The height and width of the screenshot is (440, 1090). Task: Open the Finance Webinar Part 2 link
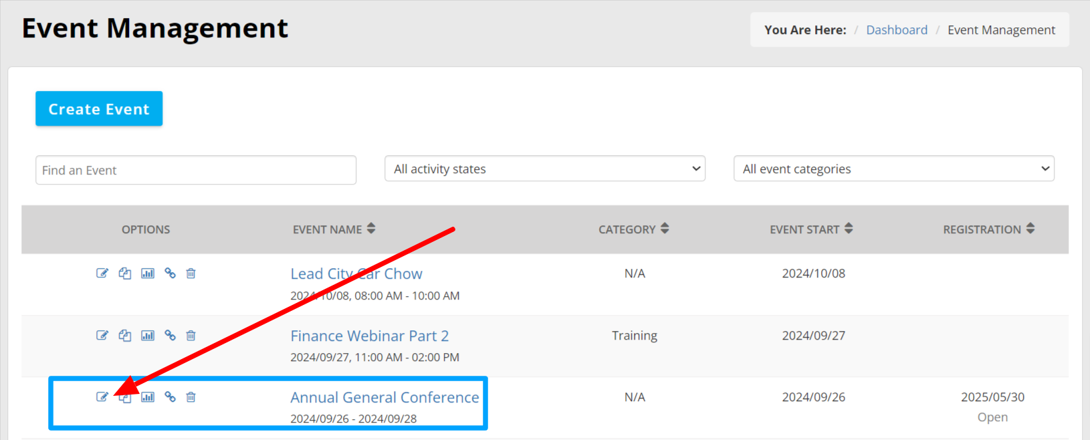pos(369,336)
